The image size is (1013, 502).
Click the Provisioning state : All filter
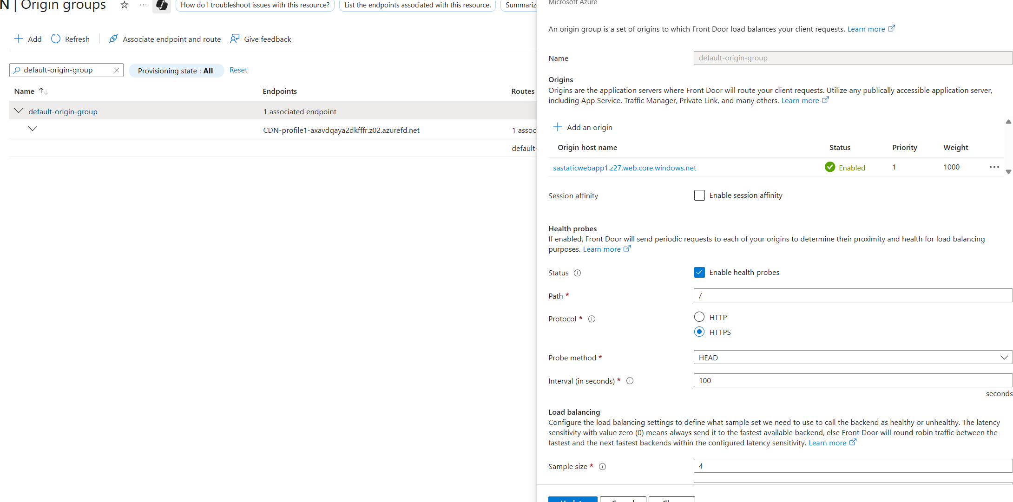176,71
